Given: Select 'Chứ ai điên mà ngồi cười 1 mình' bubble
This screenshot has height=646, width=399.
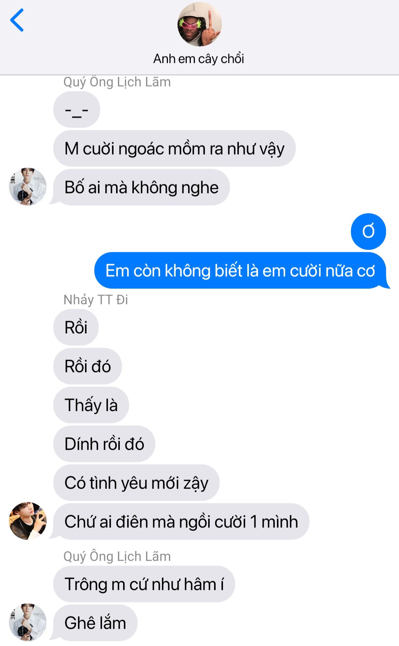Looking at the screenshot, I should pyautogui.click(x=181, y=521).
